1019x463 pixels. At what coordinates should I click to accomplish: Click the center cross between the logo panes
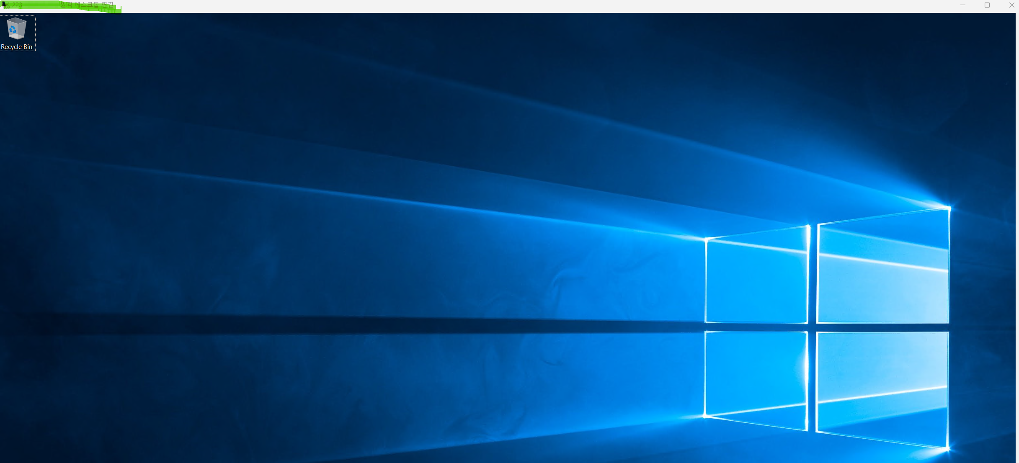coord(812,327)
